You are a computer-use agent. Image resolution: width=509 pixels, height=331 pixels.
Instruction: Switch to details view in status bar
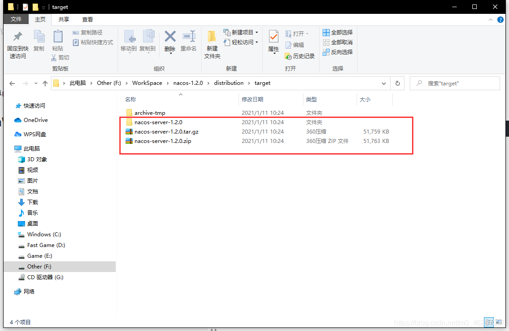click(x=489, y=322)
